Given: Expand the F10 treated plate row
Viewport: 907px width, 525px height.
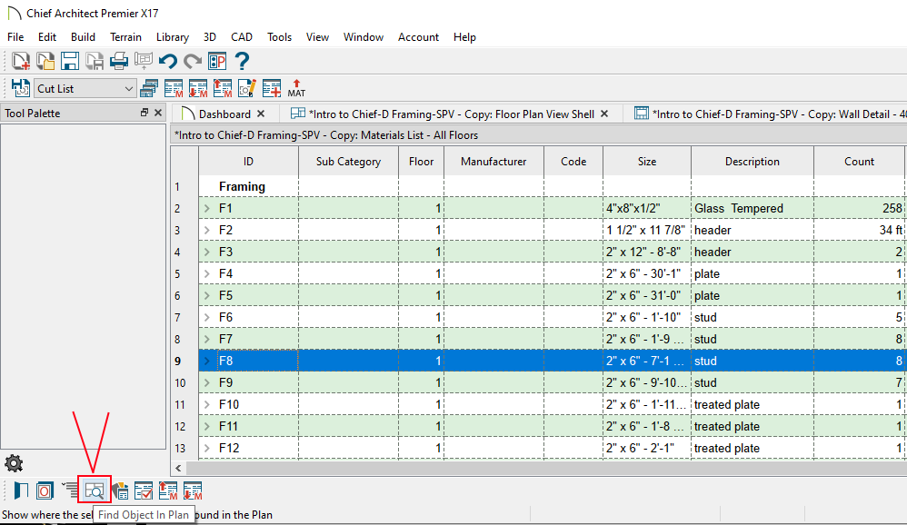Looking at the screenshot, I should (207, 405).
